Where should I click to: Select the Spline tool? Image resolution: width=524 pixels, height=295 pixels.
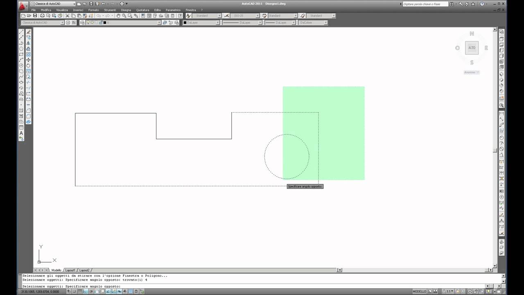click(x=21, y=77)
